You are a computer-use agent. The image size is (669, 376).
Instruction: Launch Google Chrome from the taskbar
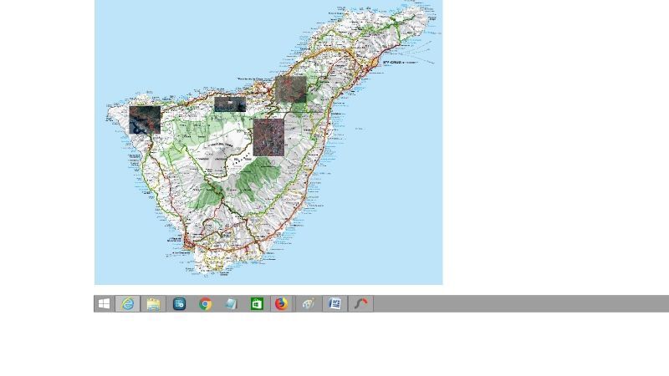pyautogui.click(x=205, y=304)
